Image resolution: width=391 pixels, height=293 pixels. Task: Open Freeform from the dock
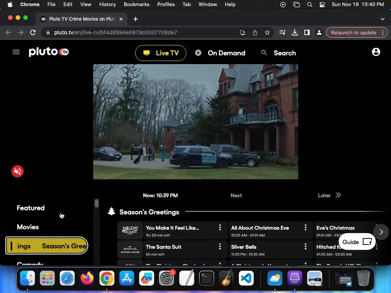point(147,278)
